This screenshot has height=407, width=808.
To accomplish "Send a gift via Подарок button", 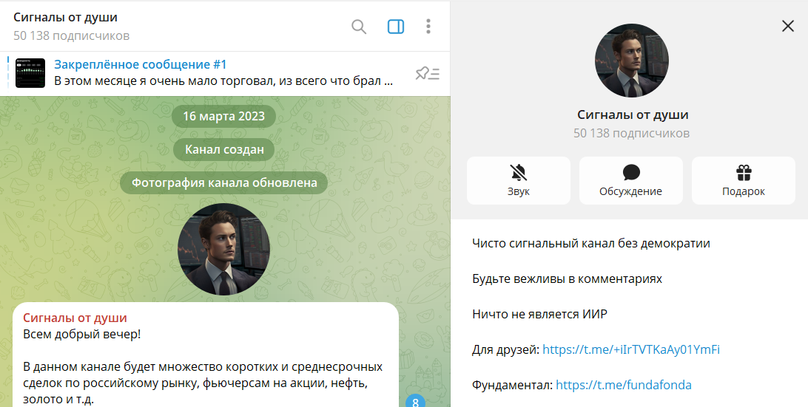I will pos(743,180).
